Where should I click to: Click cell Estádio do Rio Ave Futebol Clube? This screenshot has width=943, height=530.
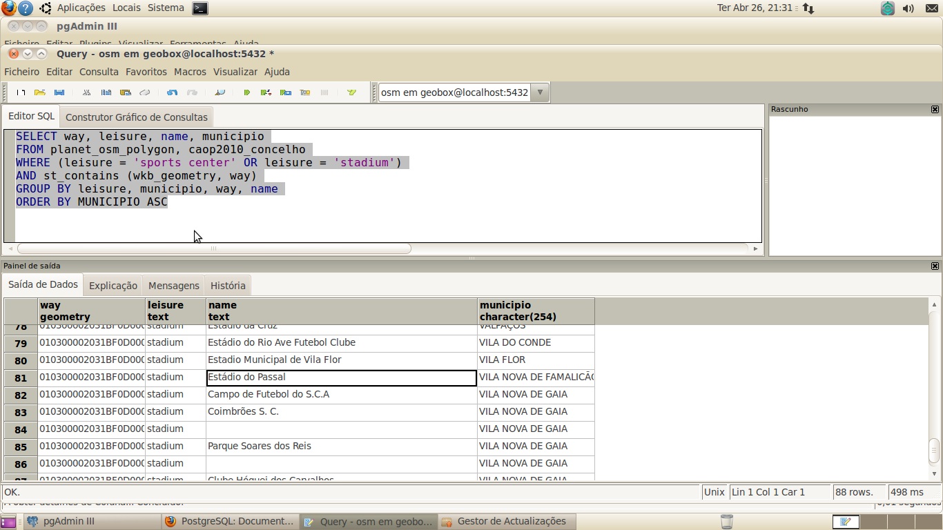click(342, 343)
